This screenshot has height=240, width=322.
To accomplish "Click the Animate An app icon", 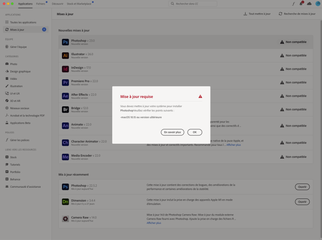I will [x=65, y=126].
